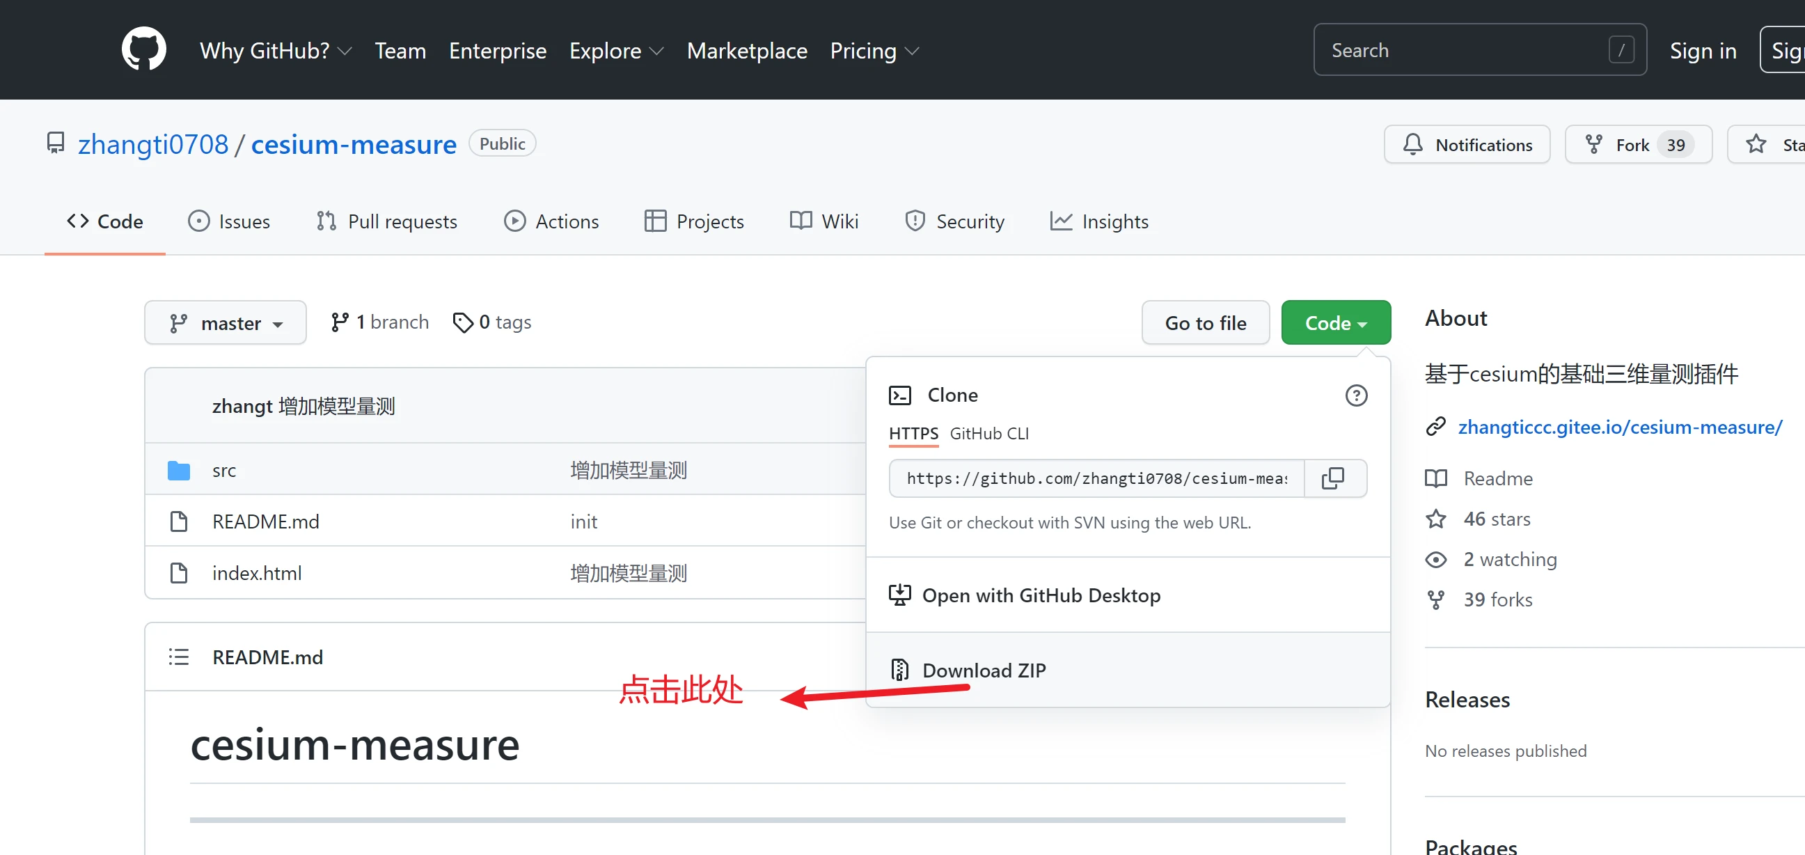The width and height of the screenshot is (1805, 855).
Task: Open the src row commit message
Action: [629, 470]
